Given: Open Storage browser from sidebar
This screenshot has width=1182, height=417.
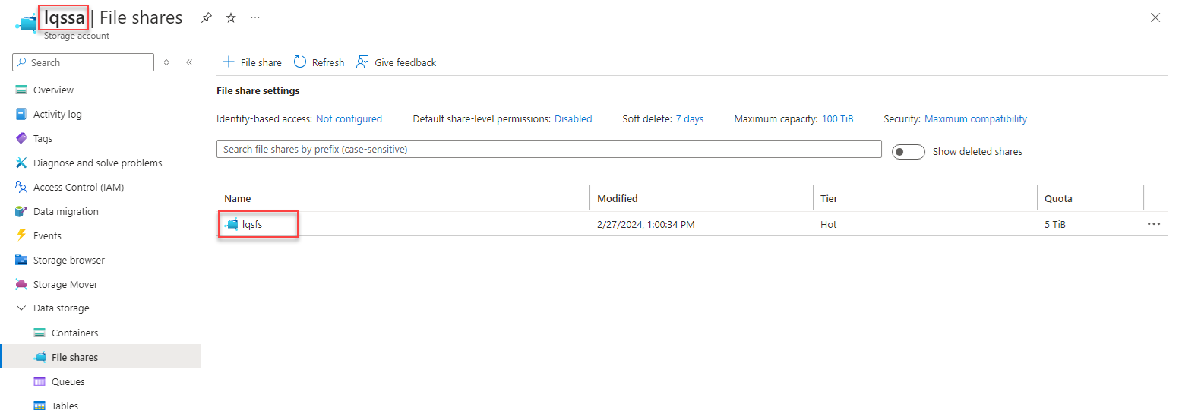Looking at the screenshot, I should click(69, 260).
